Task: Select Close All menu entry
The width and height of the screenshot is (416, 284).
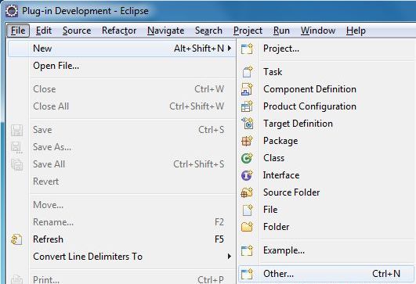Action: point(122,106)
